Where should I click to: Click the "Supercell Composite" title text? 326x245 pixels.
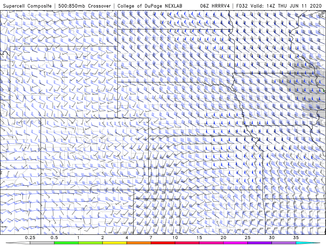pos(27,6)
